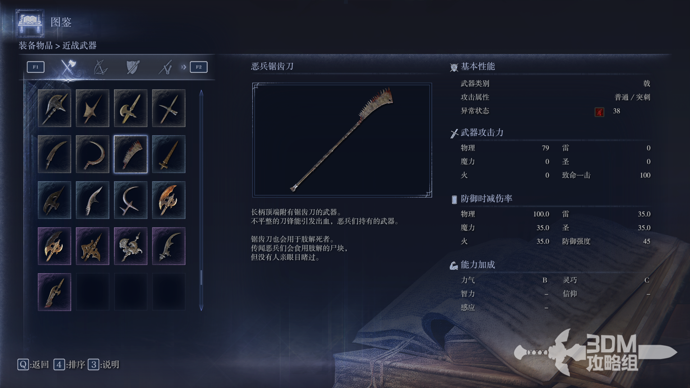Screen dimensions: 690x388
Task: Click the F1 previous category button
Action: (x=36, y=67)
